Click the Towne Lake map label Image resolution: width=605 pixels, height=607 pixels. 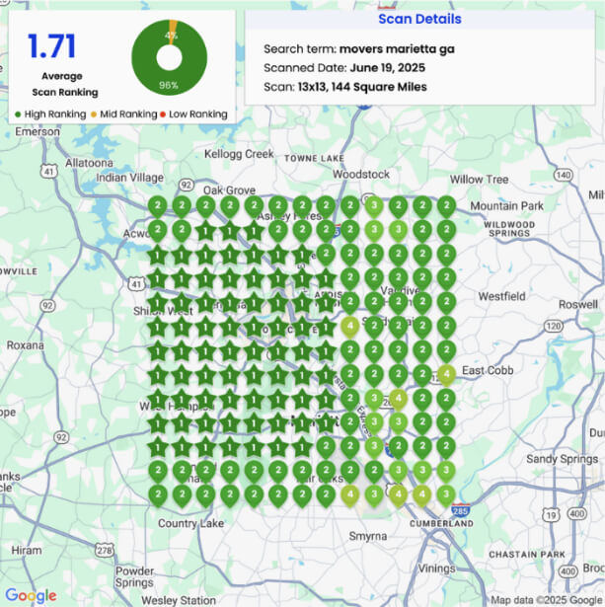(x=314, y=158)
